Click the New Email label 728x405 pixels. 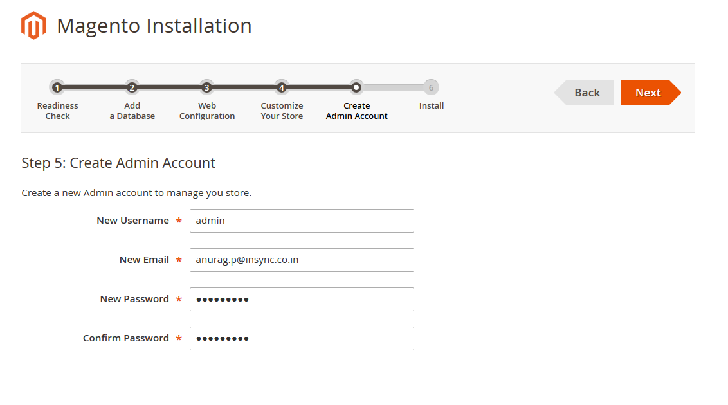point(145,260)
